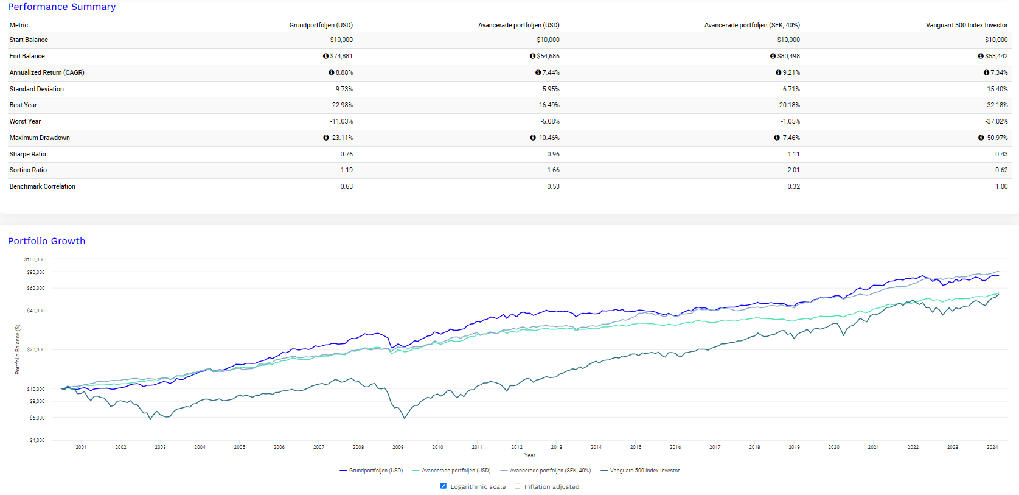Click info icon beside -7.46% maximum drawdown
Screen dimensions: 1019x495
click(x=777, y=138)
